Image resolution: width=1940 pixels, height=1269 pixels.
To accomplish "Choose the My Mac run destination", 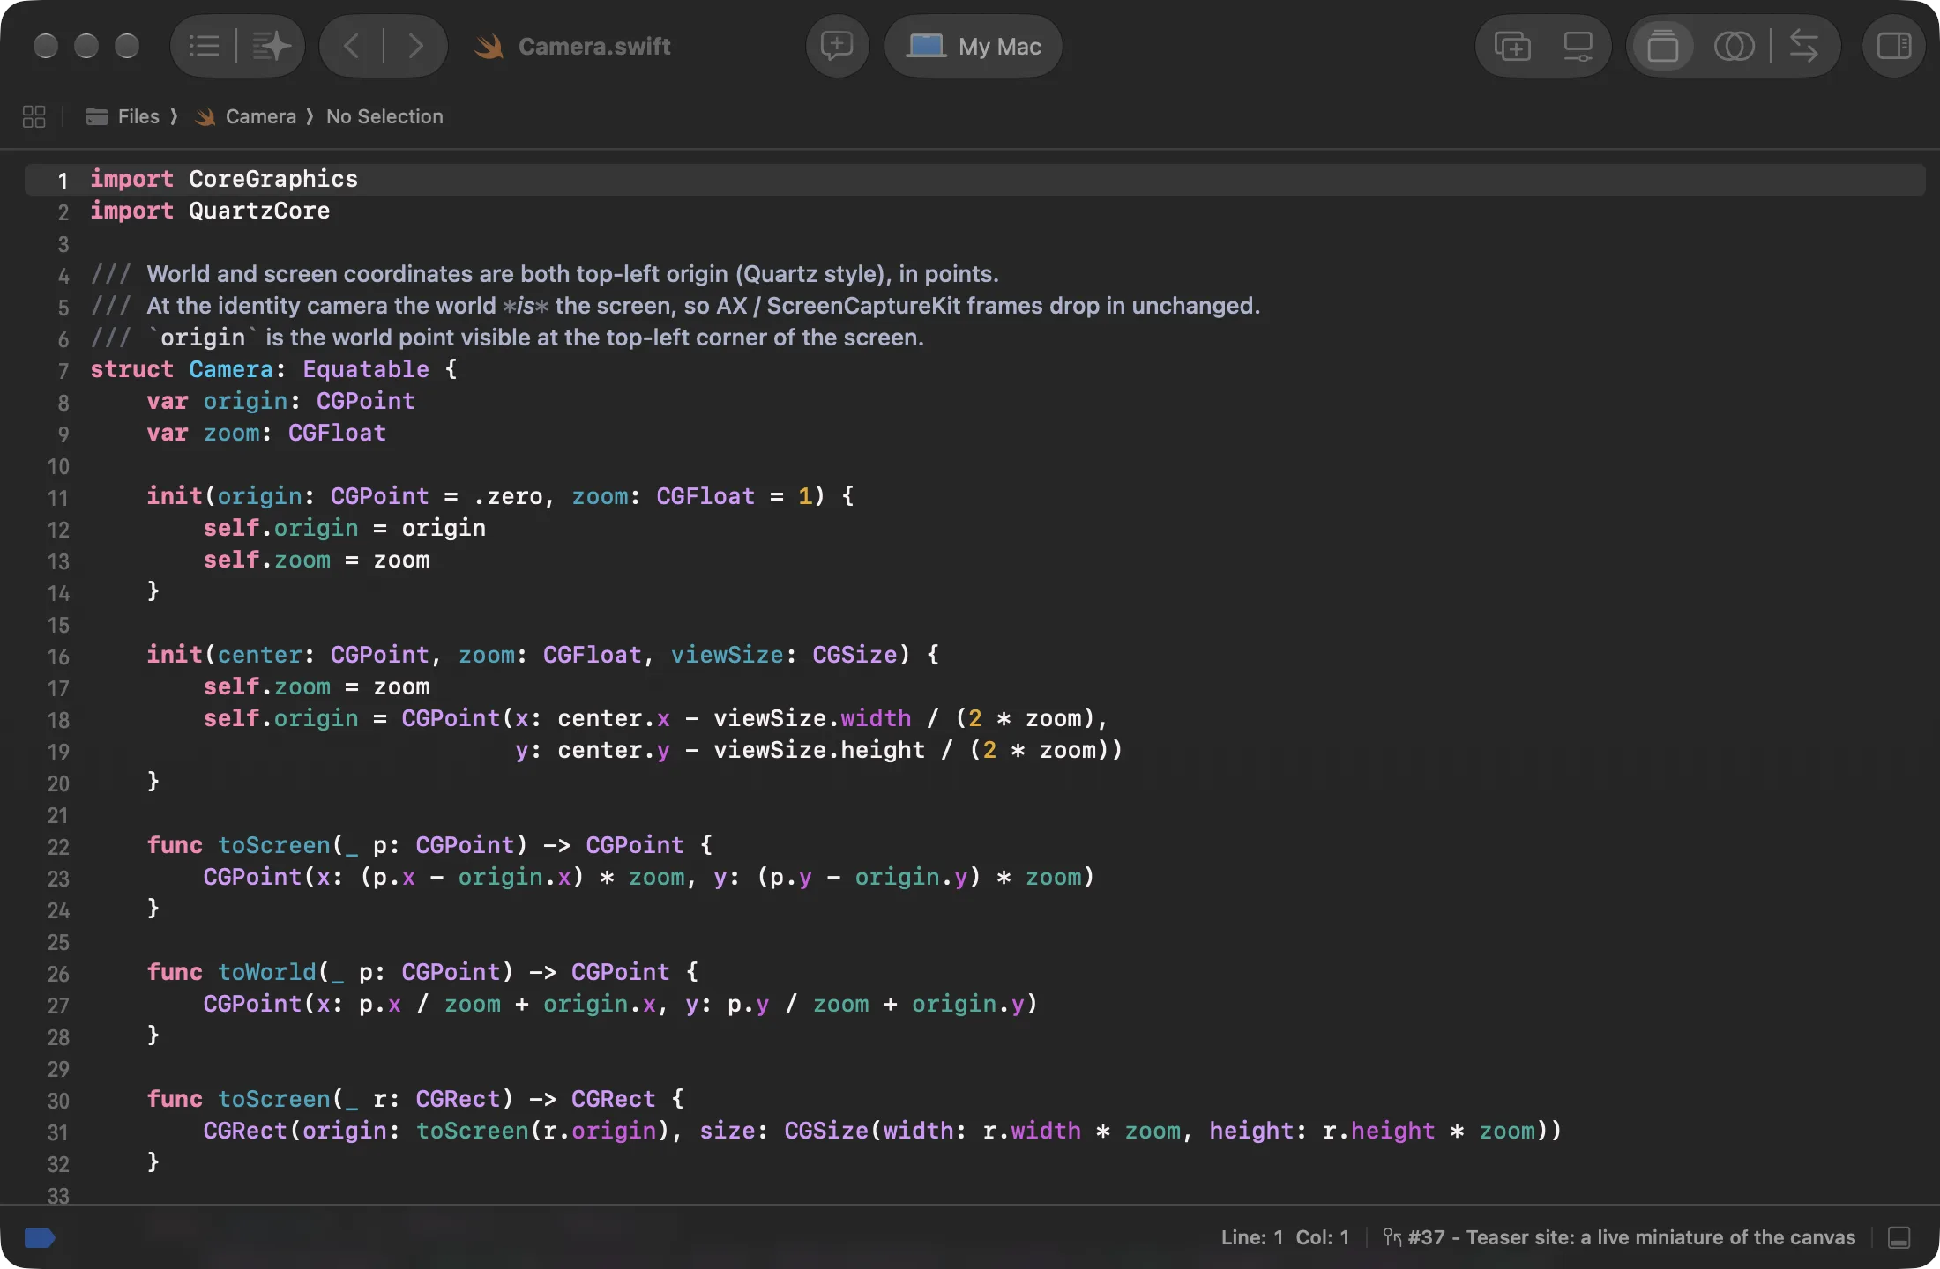I will coord(974,46).
